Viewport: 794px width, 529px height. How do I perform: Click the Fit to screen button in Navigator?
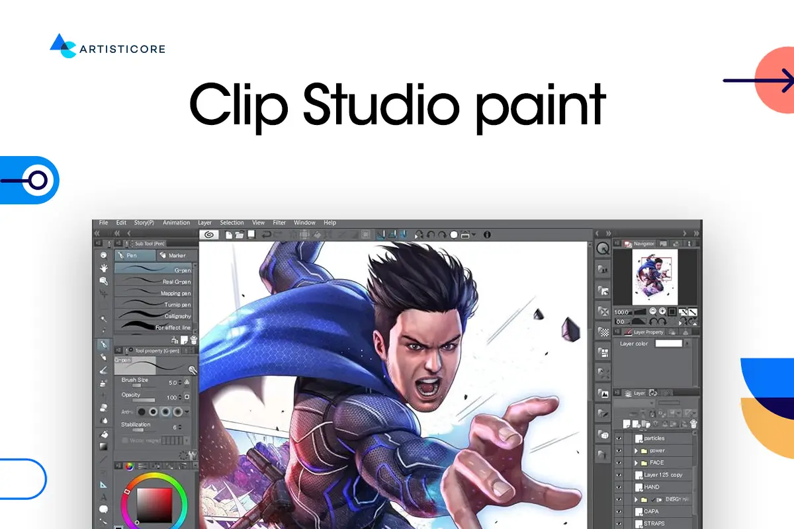pos(673,311)
